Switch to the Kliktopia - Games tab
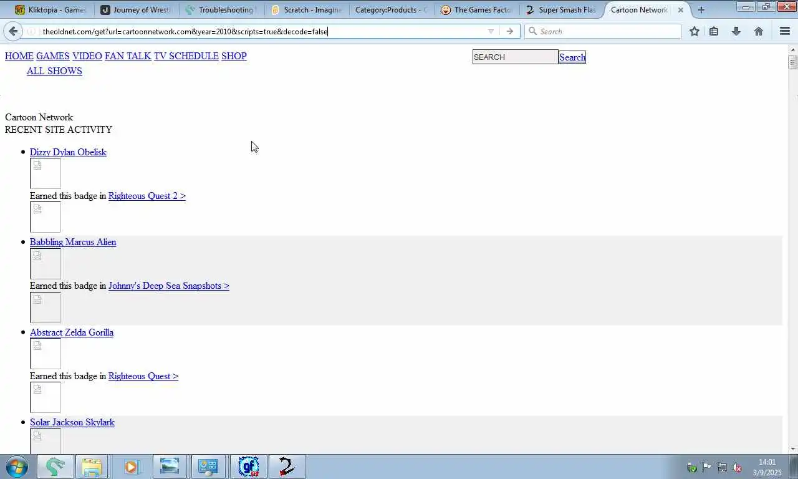Screen dimensions: 798x479 pyautogui.click(x=50, y=10)
